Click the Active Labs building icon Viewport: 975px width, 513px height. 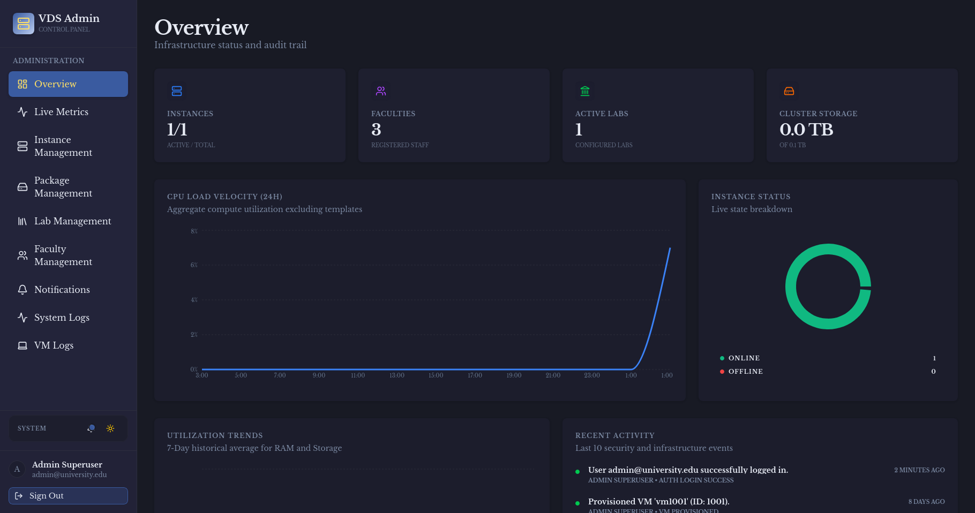[x=585, y=91]
